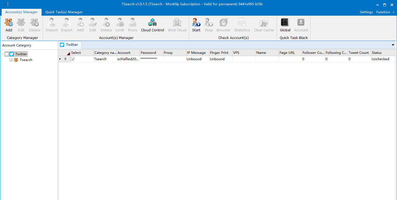Image resolution: width=397 pixels, height=200 pixels.
Task: Click the Unbound Finger Print cell
Action: [221, 59]
